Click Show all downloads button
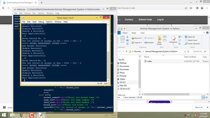210x118 pixels. pos(199,108)
